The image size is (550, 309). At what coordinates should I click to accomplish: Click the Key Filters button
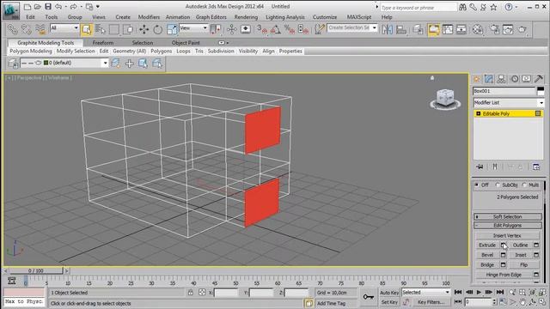(x=431, y=302)
